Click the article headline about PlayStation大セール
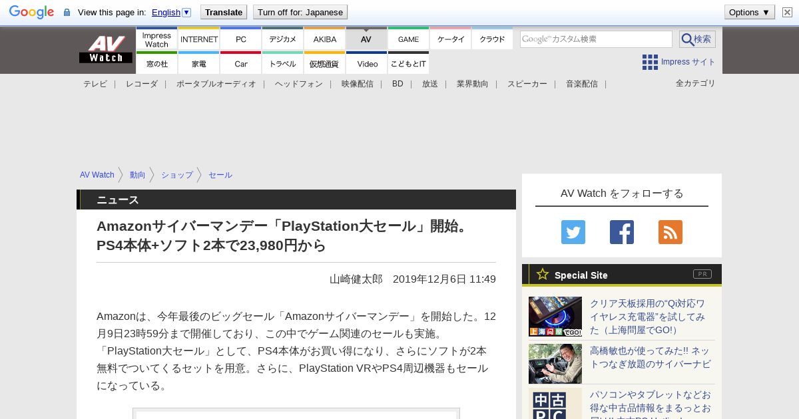 pos(285,235)
